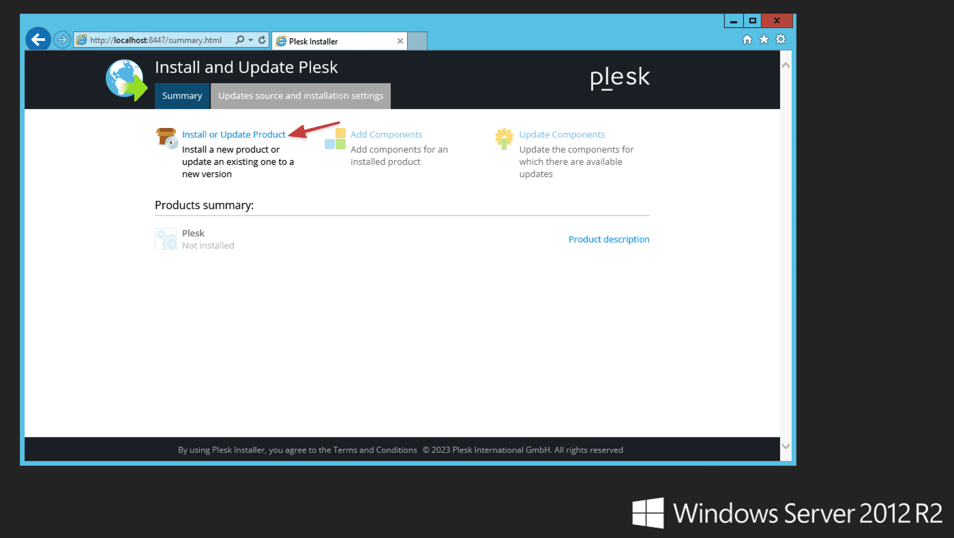This screenshot has width=954, height=538.
Task: Open the favorites star icon
Action: click(764, 39)
